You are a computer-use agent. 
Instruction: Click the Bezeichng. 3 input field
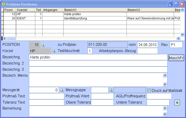click(x=98, y=69)
